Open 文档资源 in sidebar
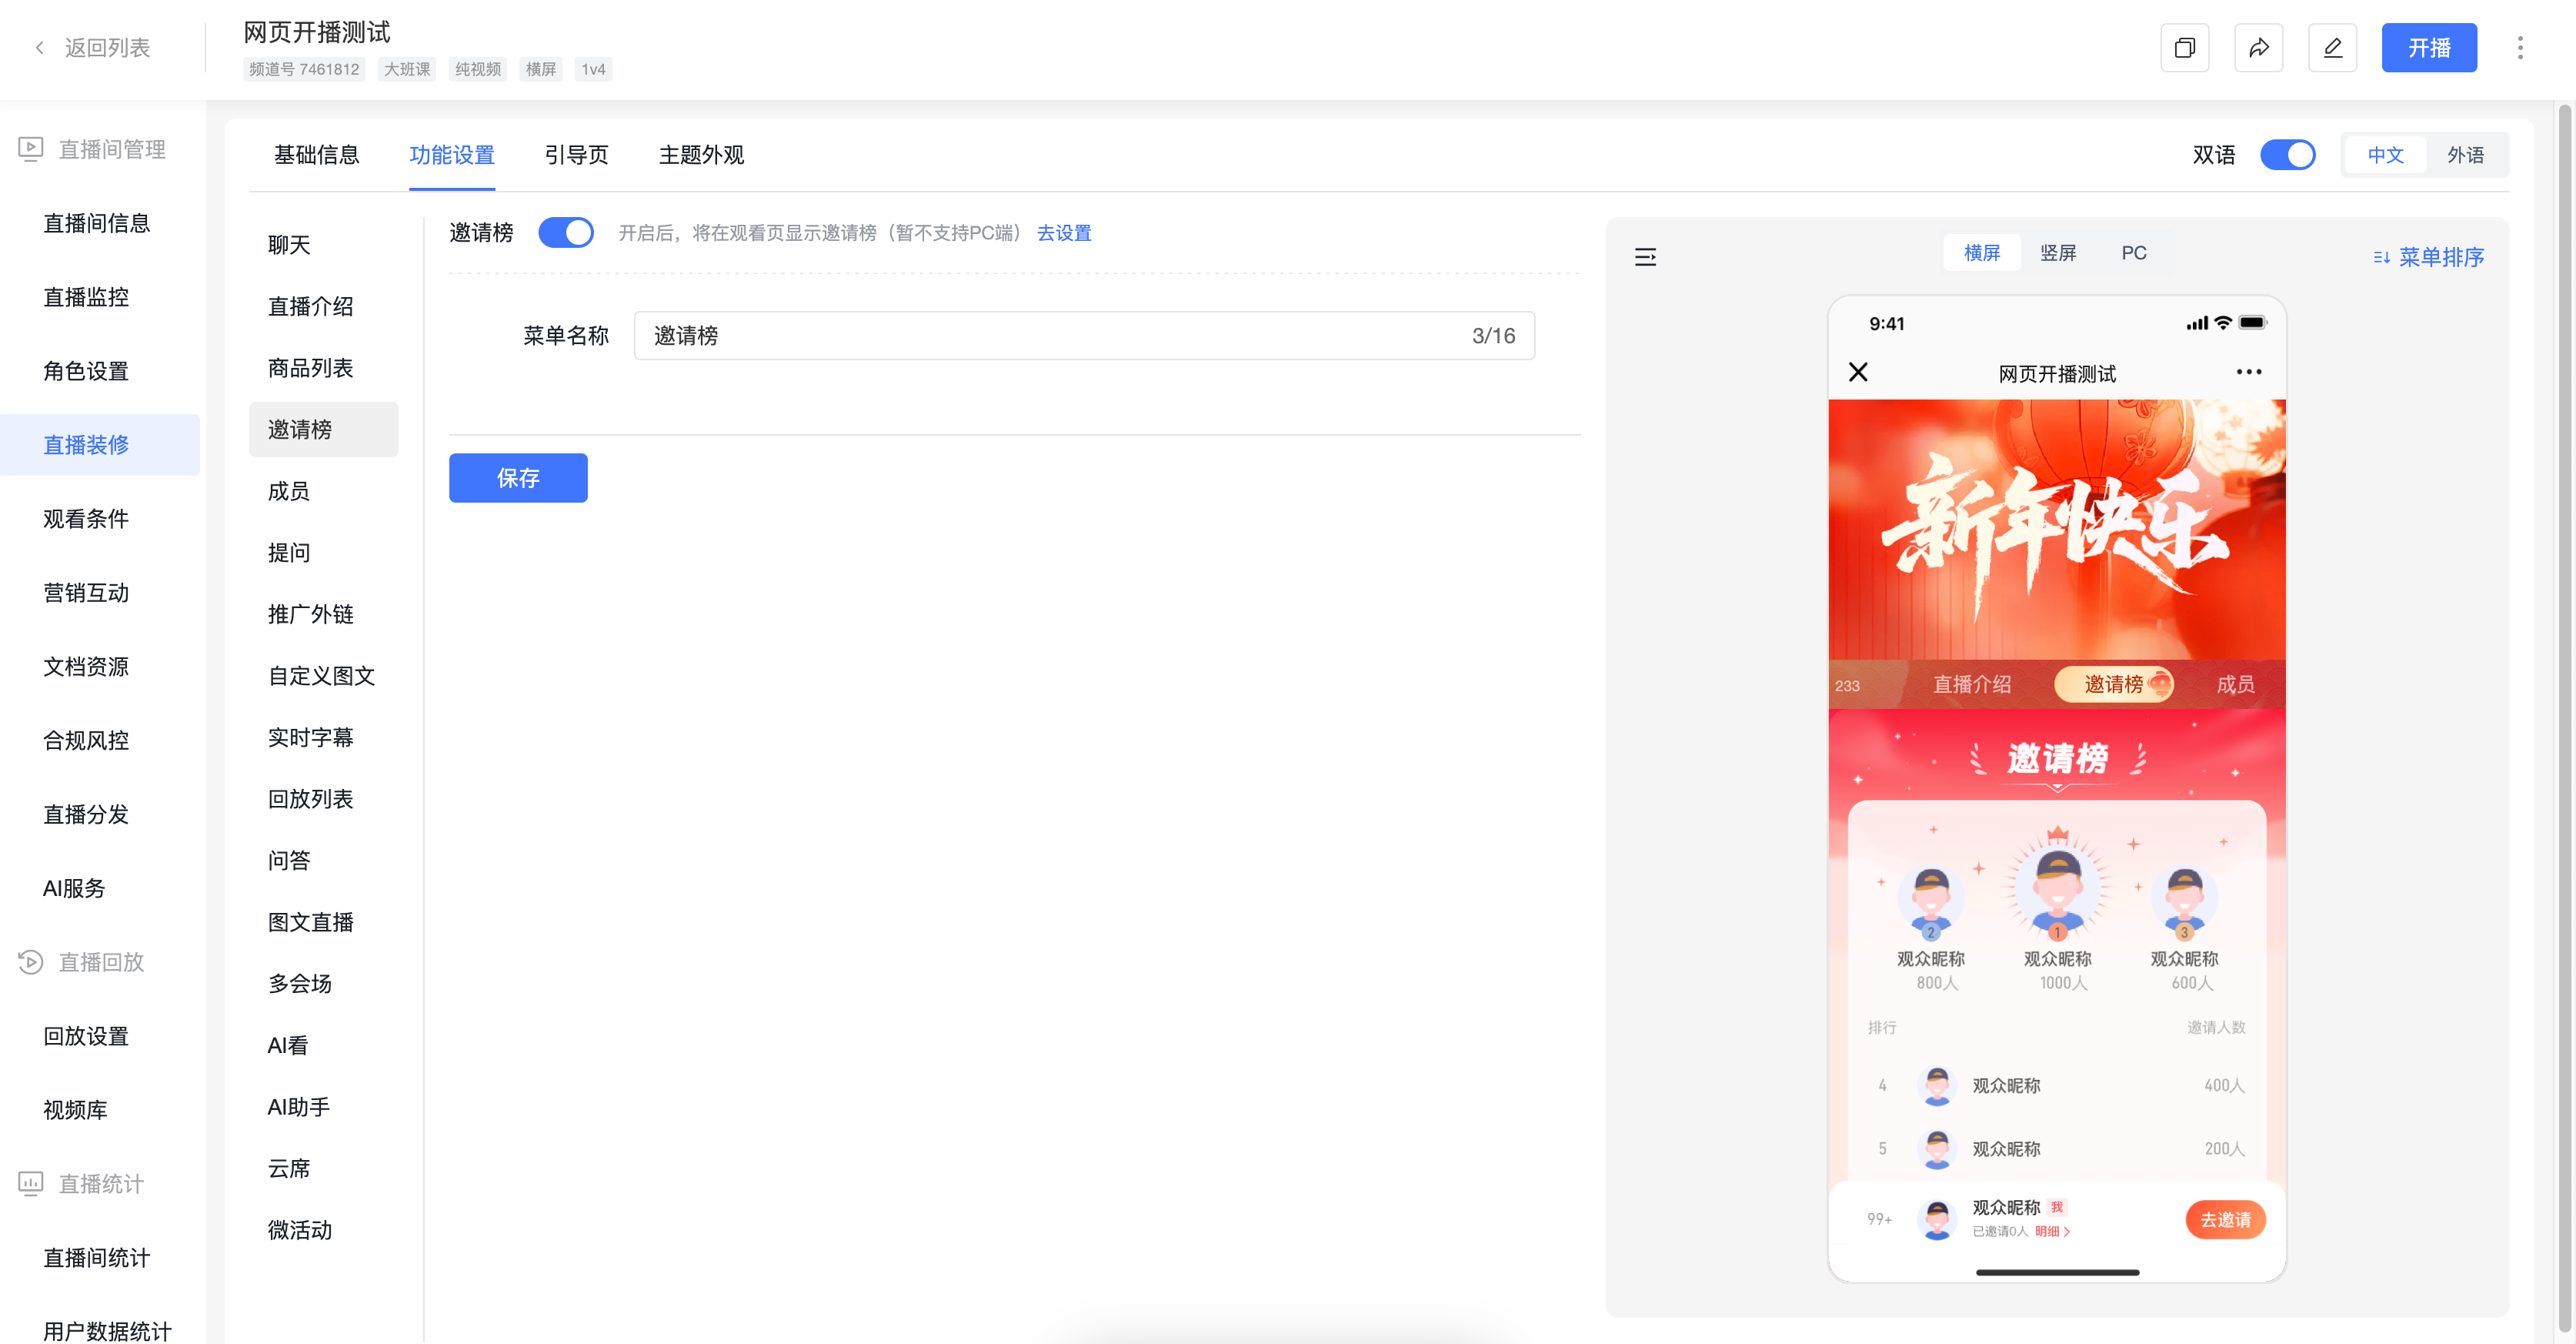Image resolution: width=2576 pixels, height=1344 pixels. click(x=86, y=667)
